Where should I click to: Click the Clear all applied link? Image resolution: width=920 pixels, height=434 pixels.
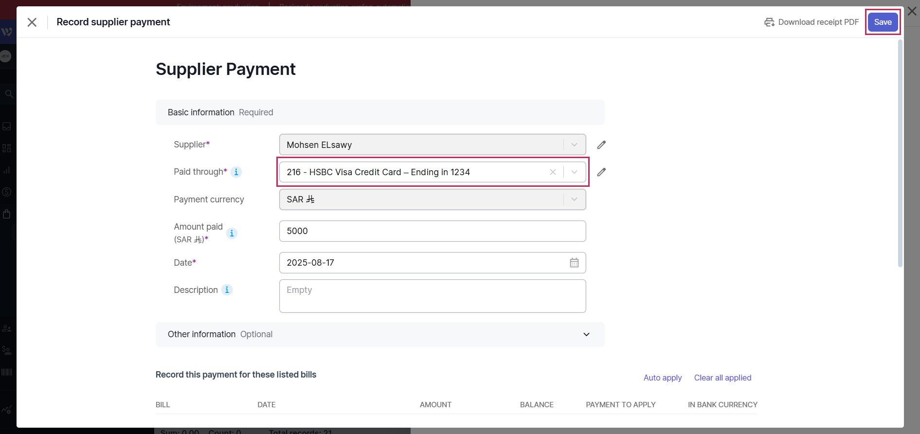tap(722, 378)
